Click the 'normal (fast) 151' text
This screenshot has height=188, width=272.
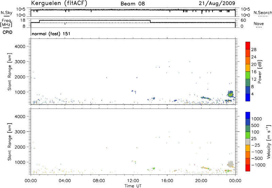(51, 34)
